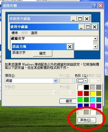Pick the black color swatch
The width and height of the screenshot is (108, 132).
[86, 87]
